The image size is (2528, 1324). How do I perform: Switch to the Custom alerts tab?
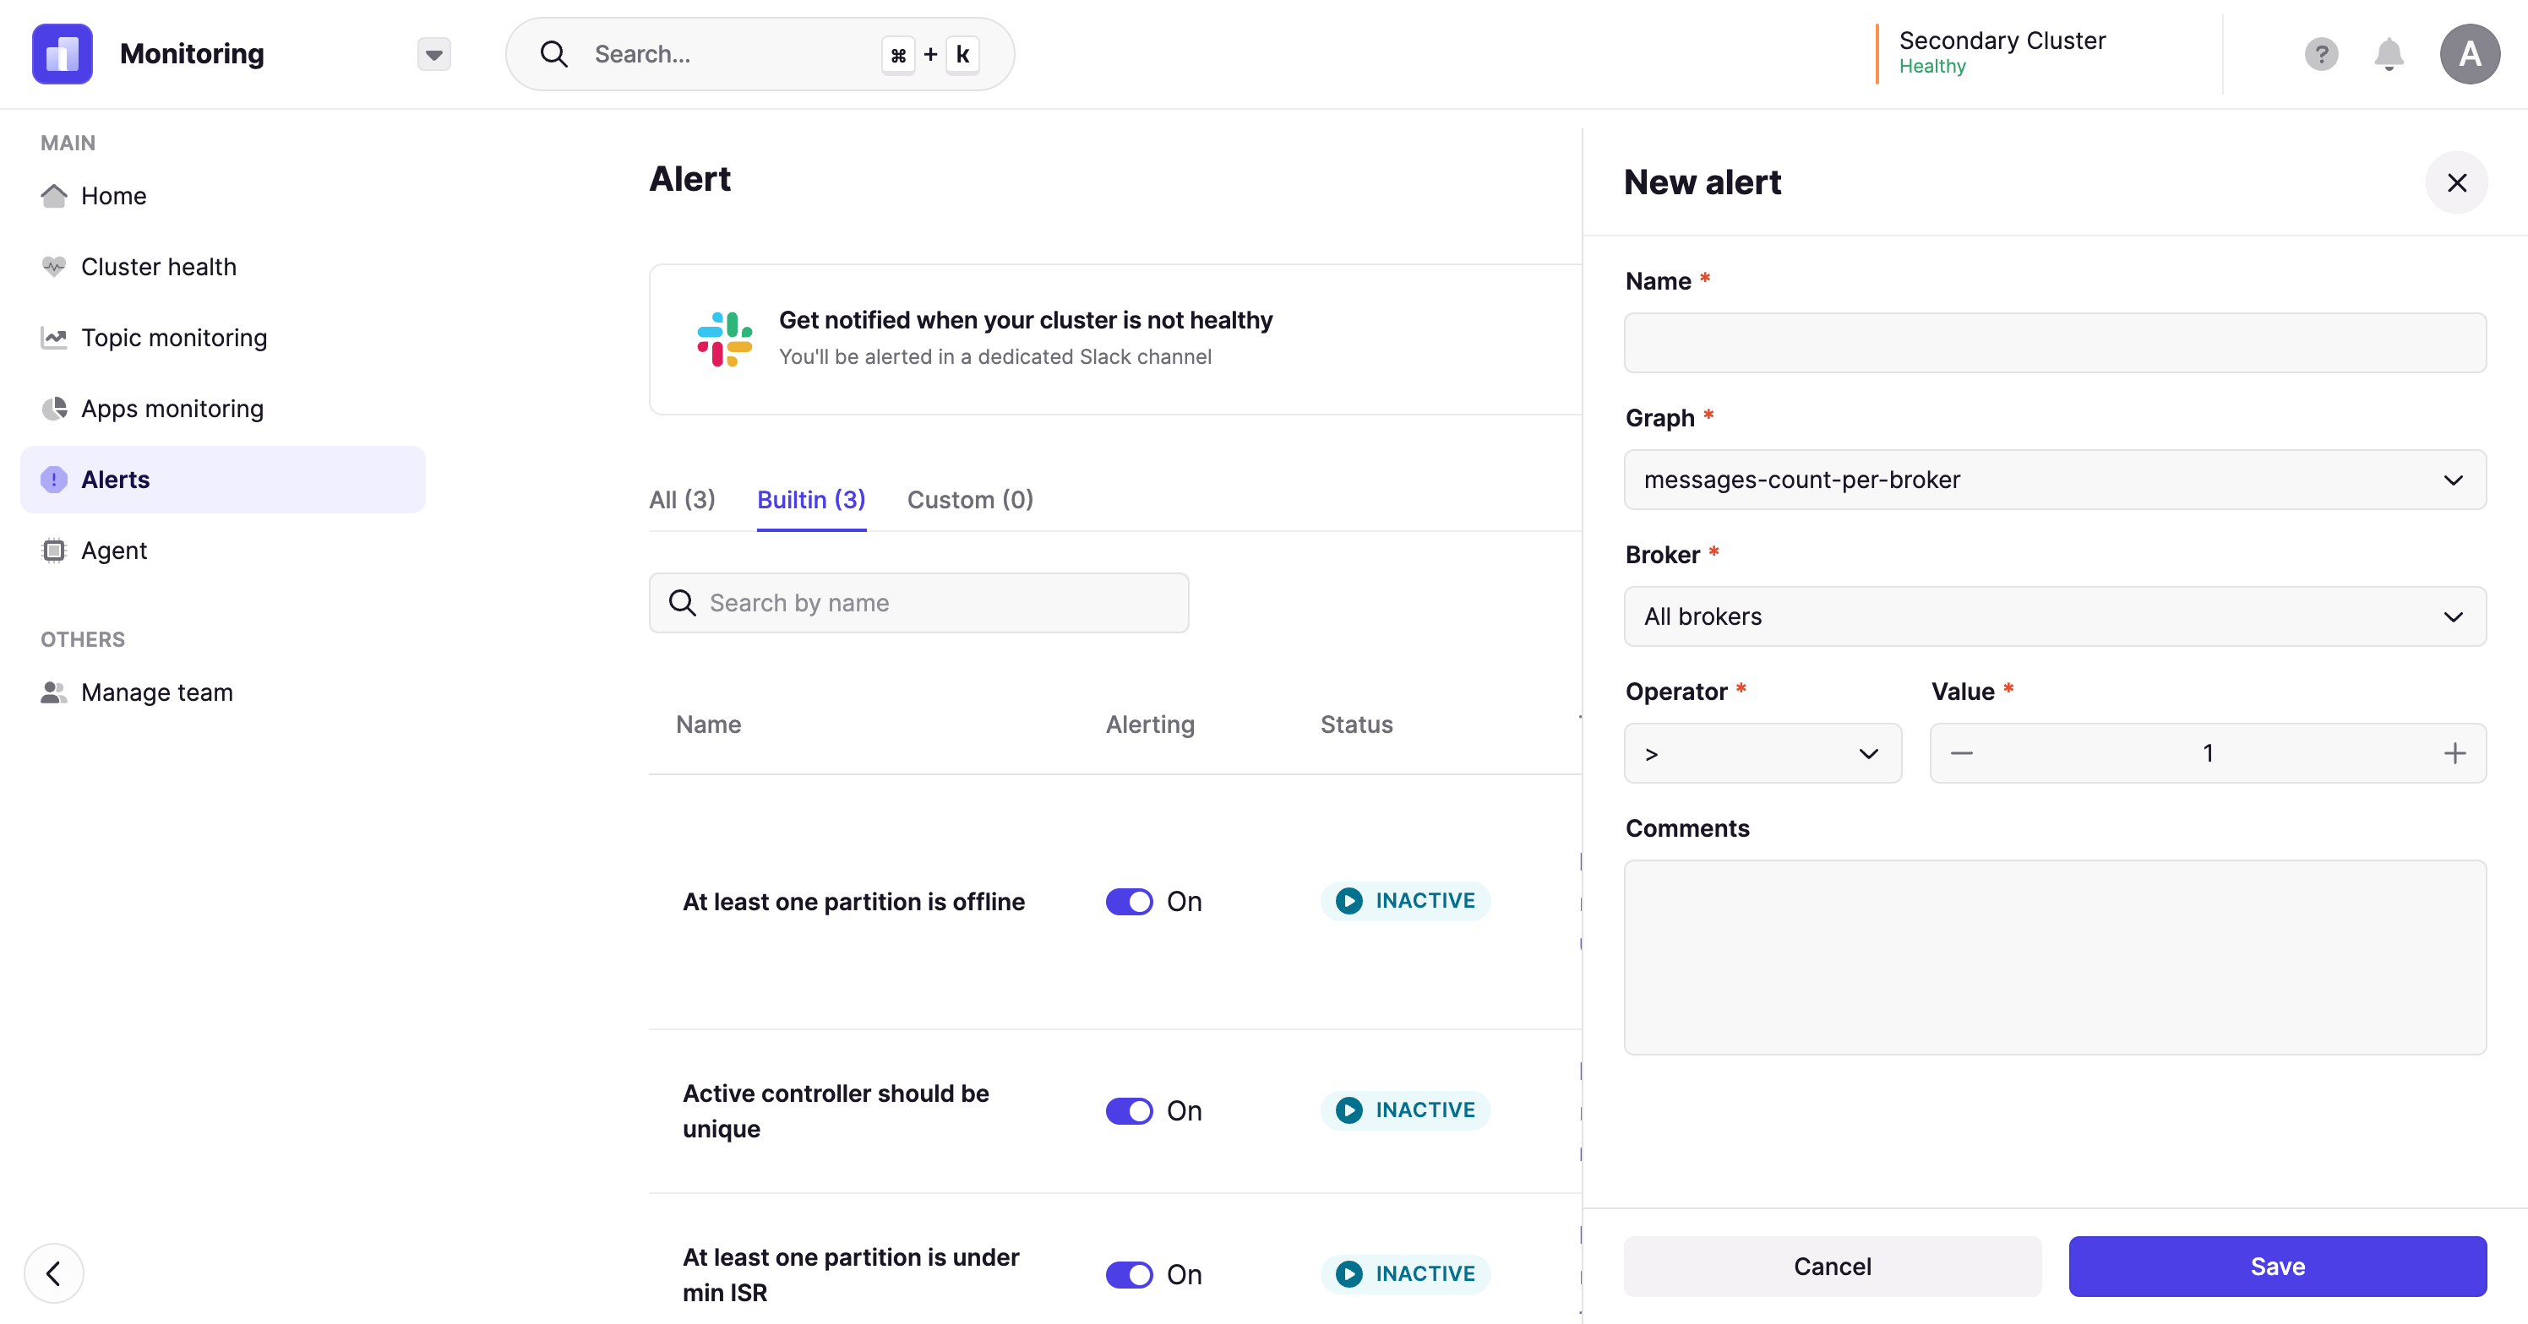click(970, 498)
